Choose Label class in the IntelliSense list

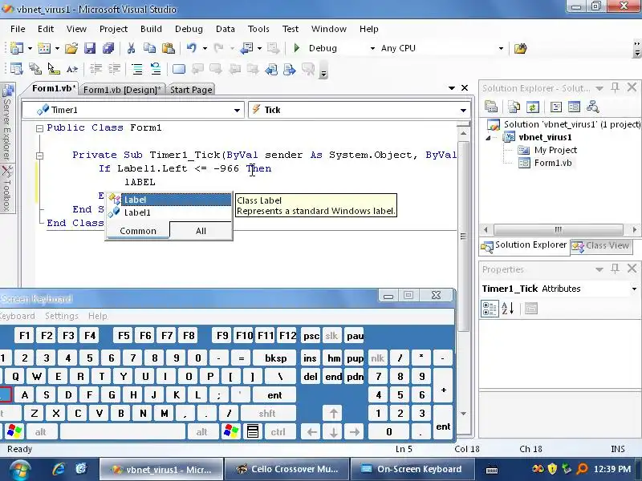169,200
